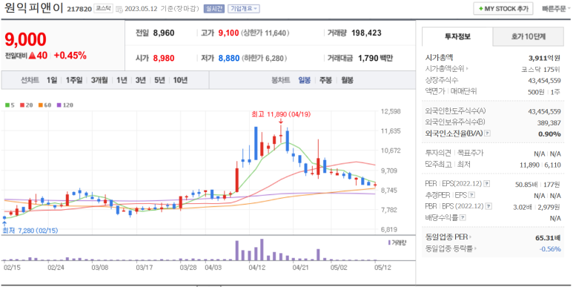Open the 투자정보 tab
This screenshot has height=287, width=573.
pos(457,36)
